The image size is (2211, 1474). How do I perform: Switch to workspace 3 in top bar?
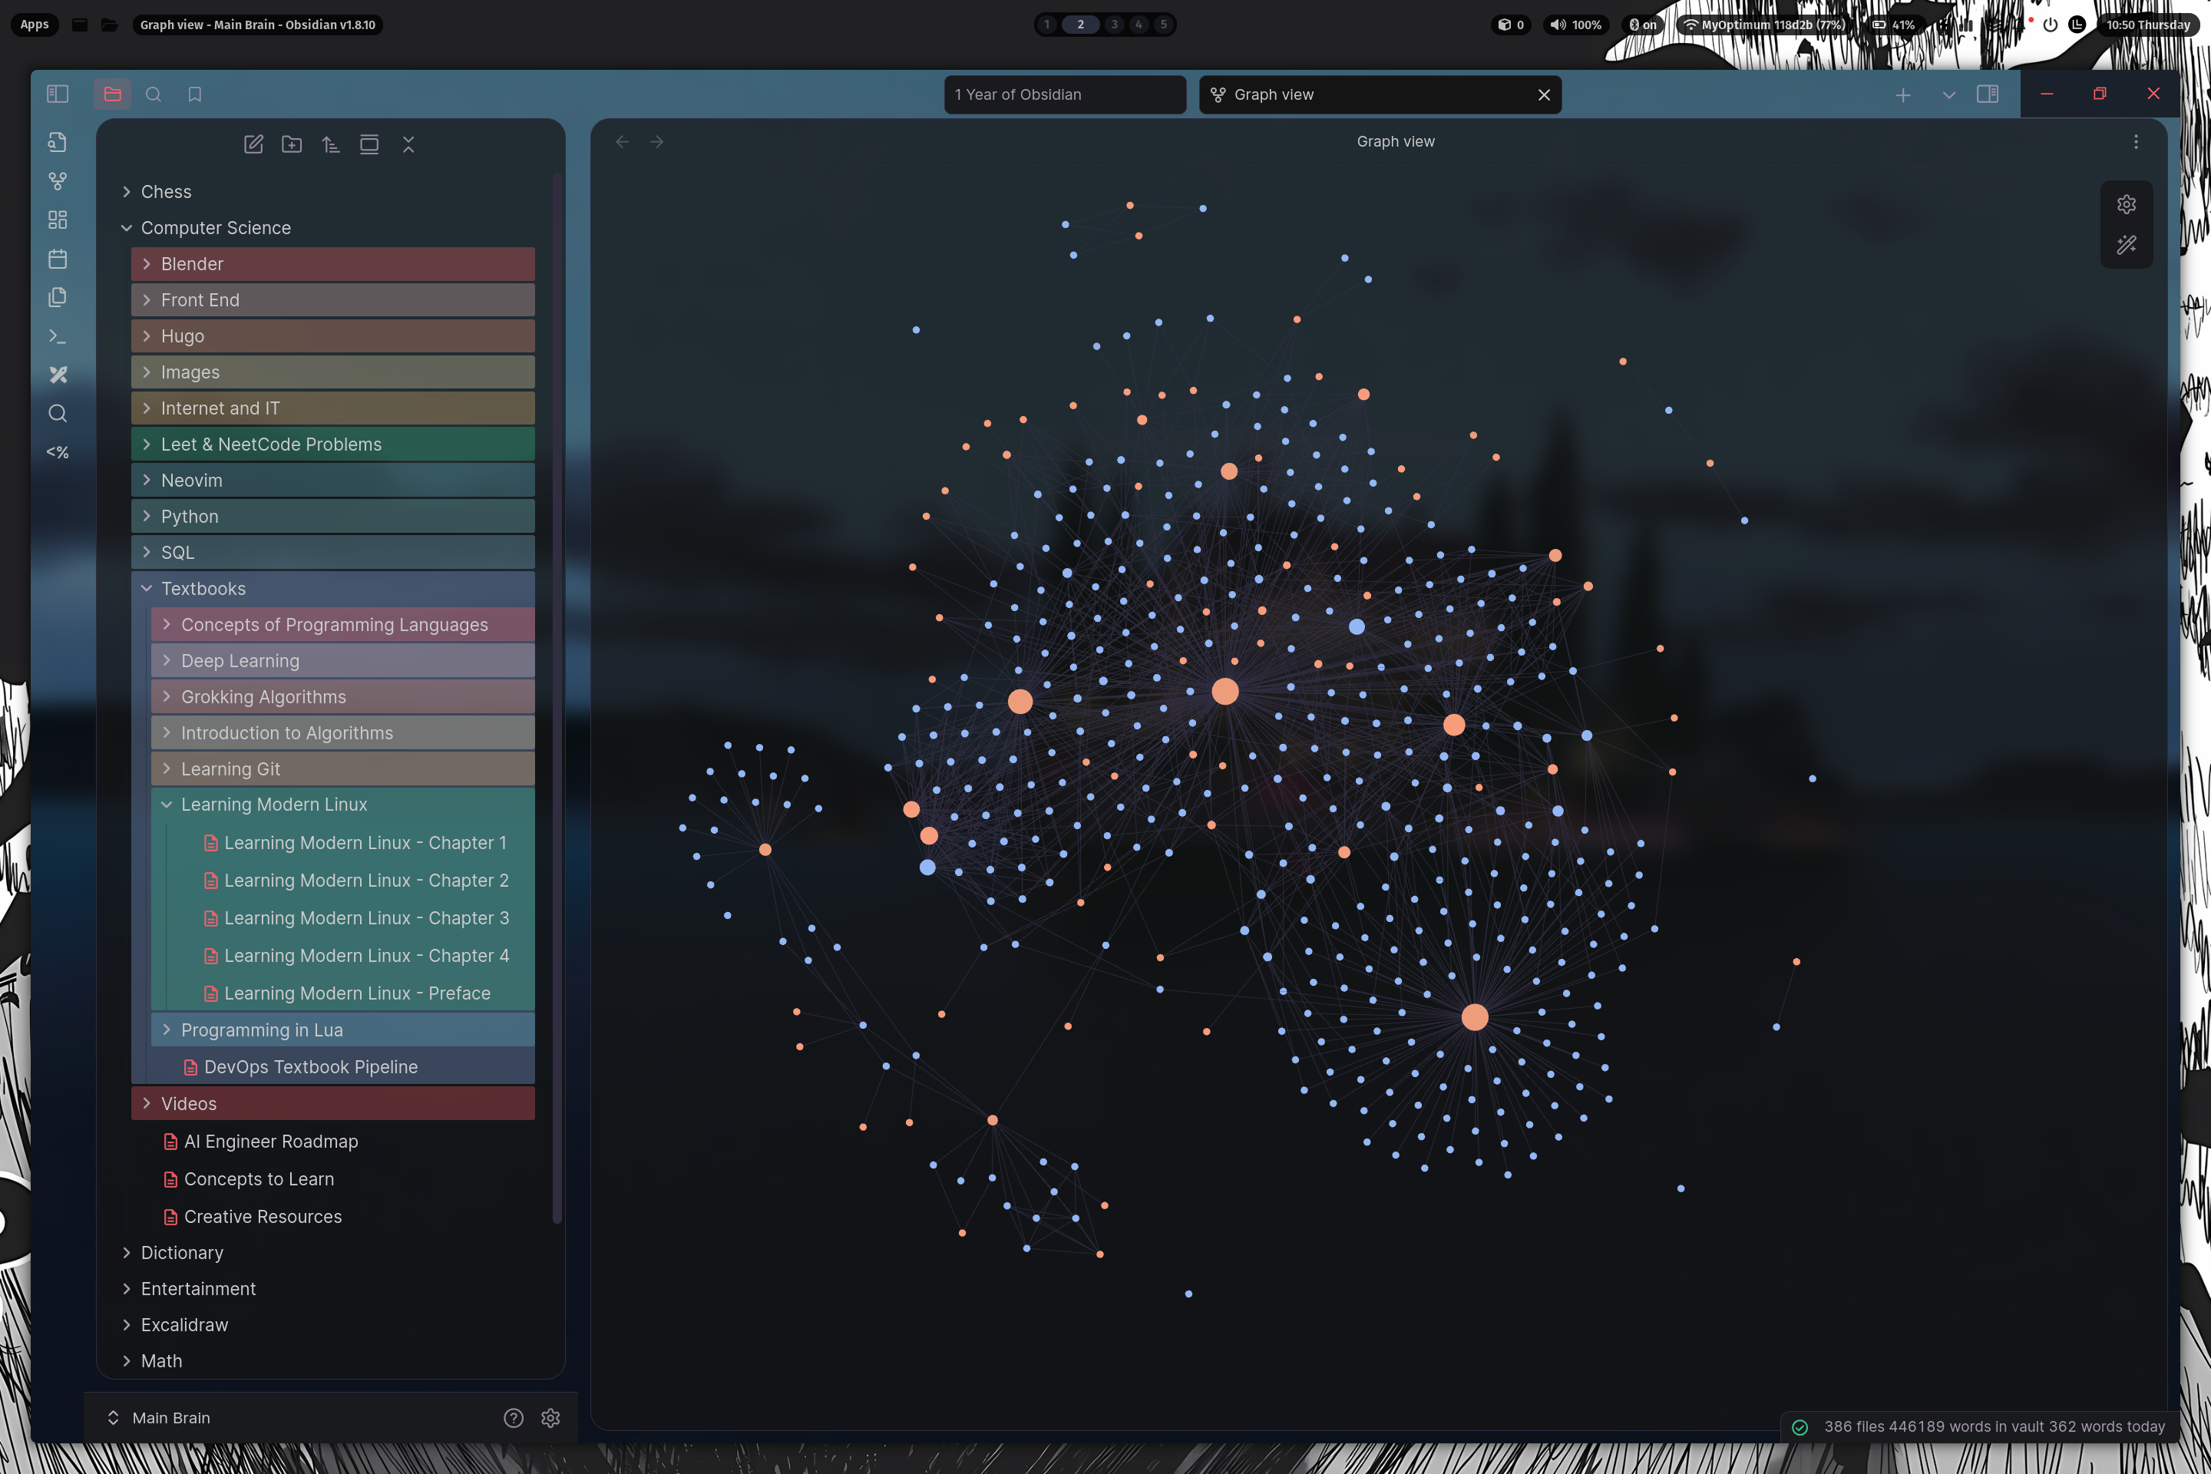(1114, 25)
